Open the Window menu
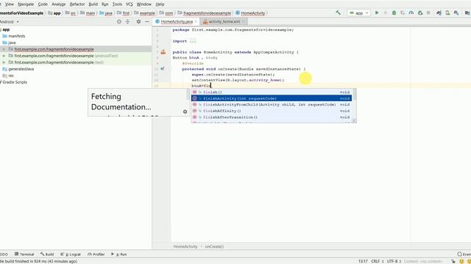 tap(144, 4)
